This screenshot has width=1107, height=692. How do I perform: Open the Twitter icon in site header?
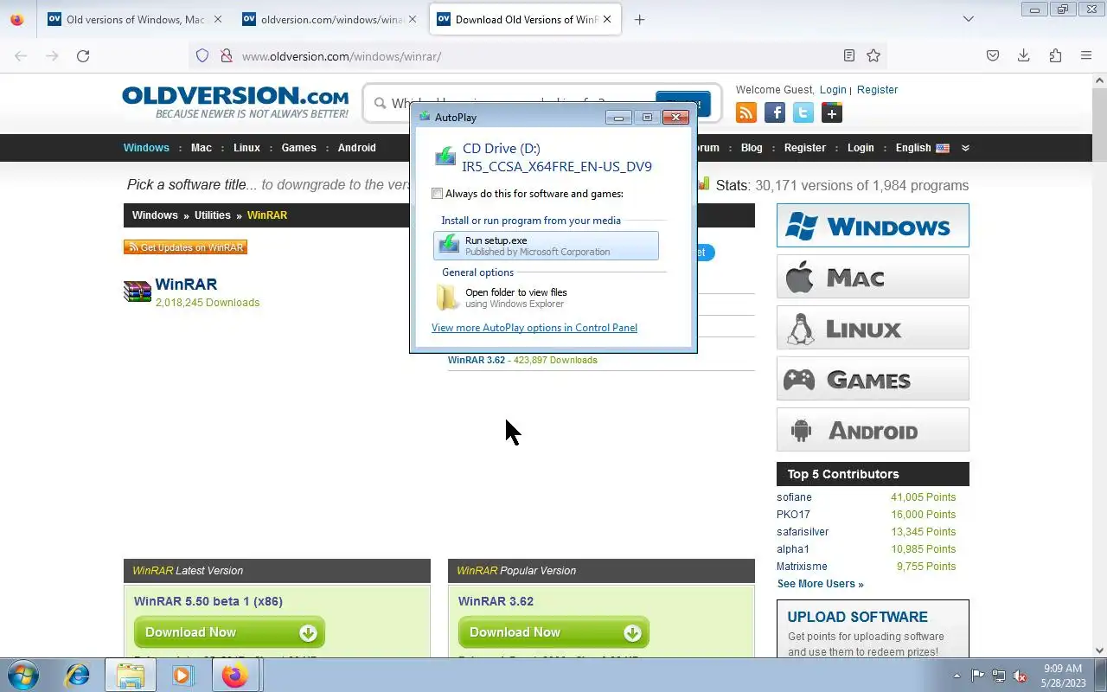(x=803, y=112)
